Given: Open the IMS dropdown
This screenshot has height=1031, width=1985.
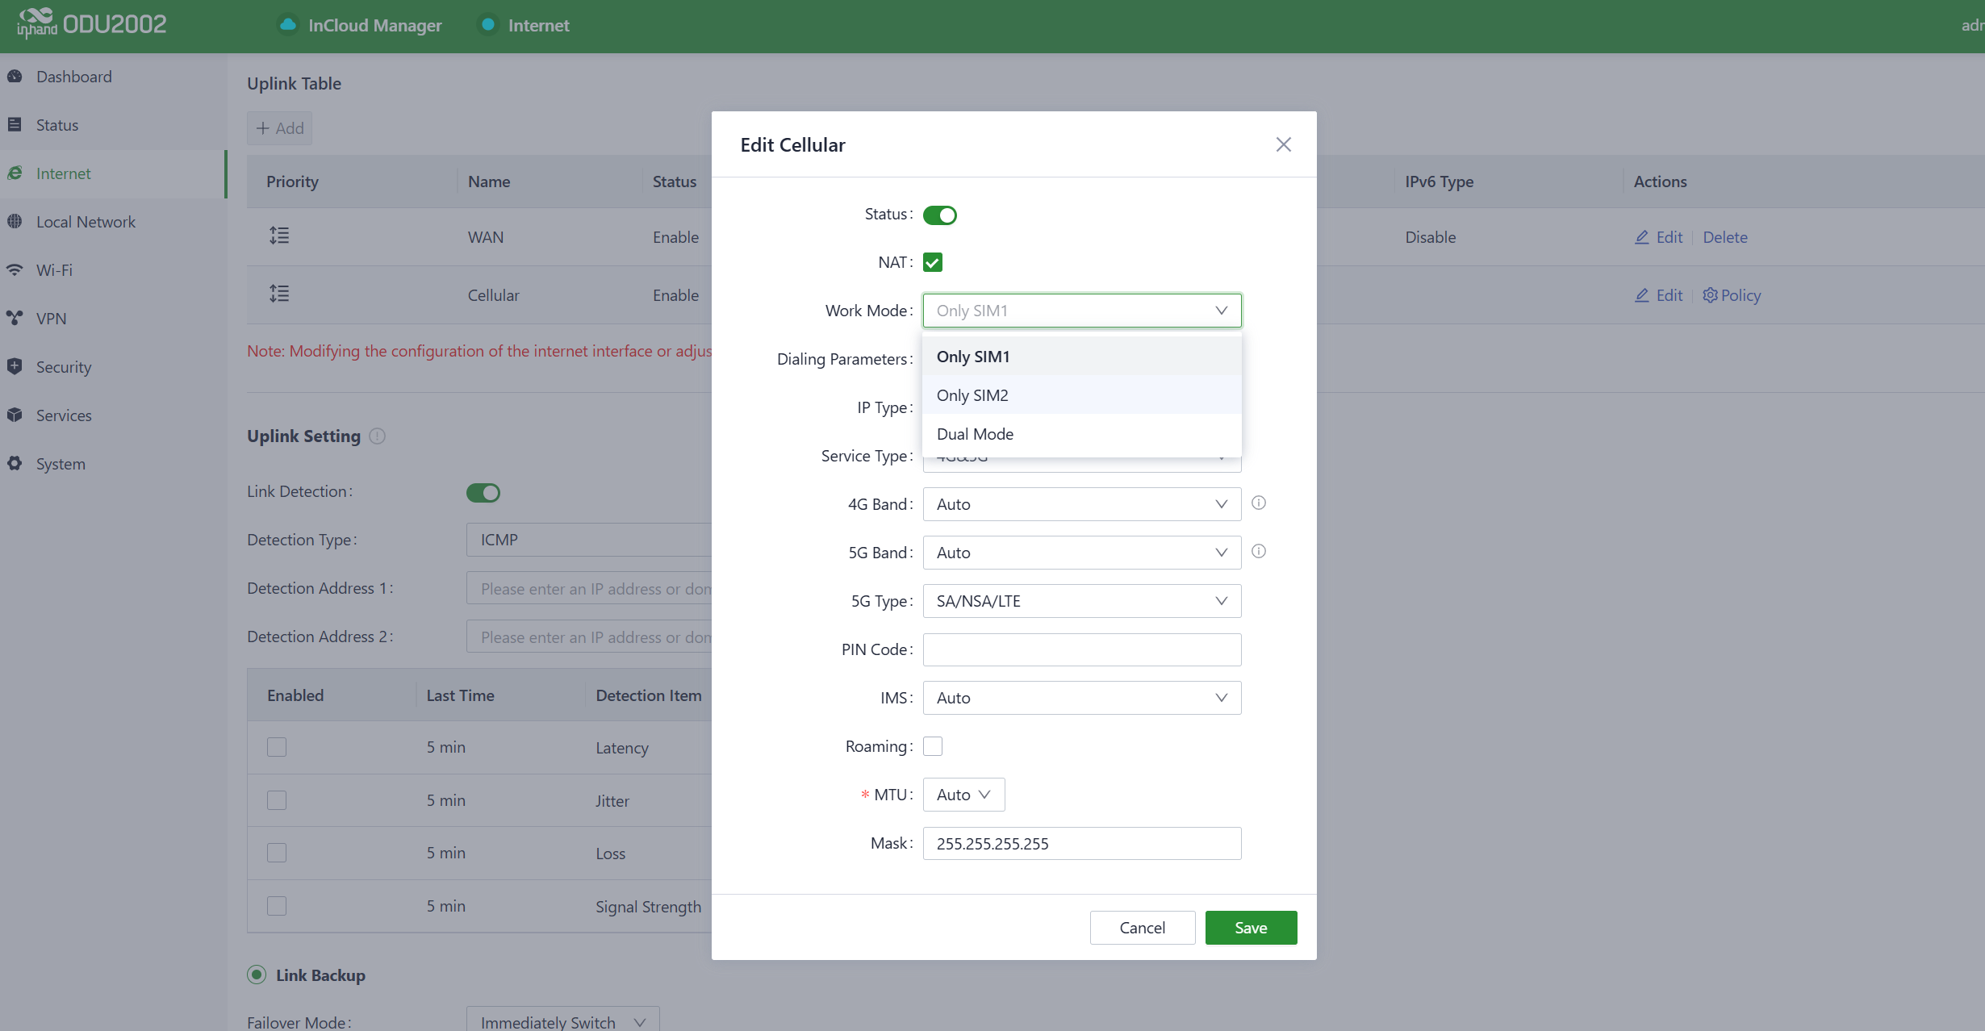Looking at the screenshot, I should tap(1081, 698).
